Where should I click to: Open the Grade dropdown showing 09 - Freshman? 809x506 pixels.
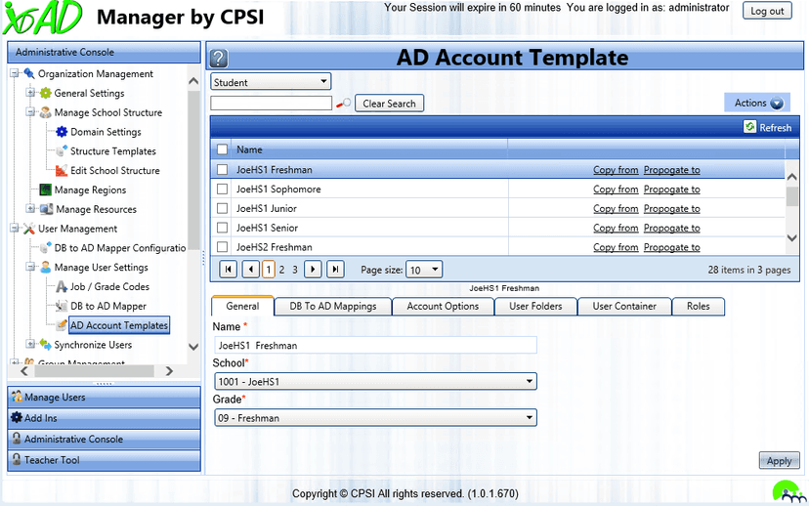(x=375, y=418)
